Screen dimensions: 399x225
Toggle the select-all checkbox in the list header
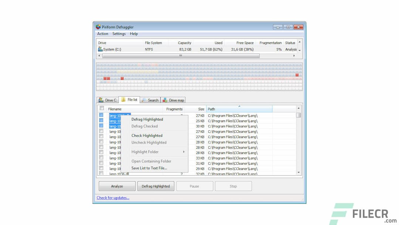[102, 108]
